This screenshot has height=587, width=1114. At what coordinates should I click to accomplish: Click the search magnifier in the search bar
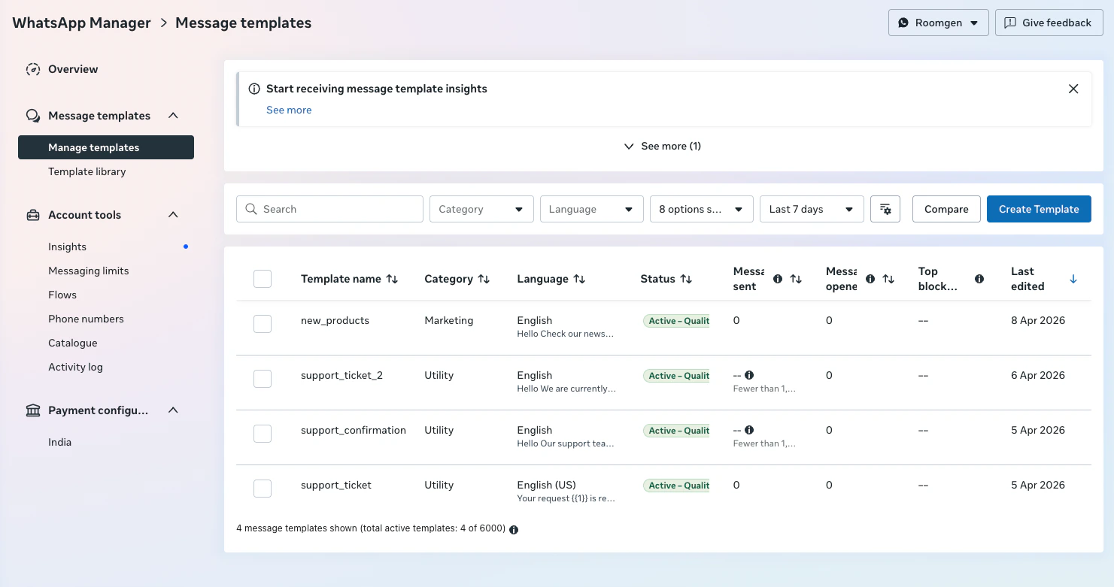[x=251, y=209]
